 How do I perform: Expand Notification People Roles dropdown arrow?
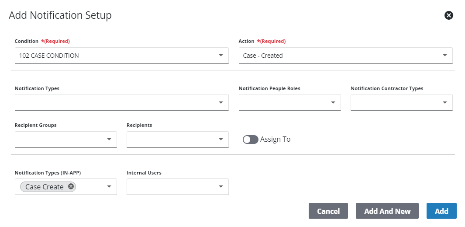click(333, 102)
